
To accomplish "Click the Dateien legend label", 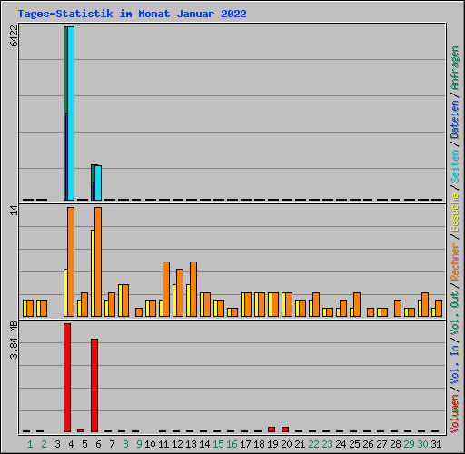I will 455,120.
